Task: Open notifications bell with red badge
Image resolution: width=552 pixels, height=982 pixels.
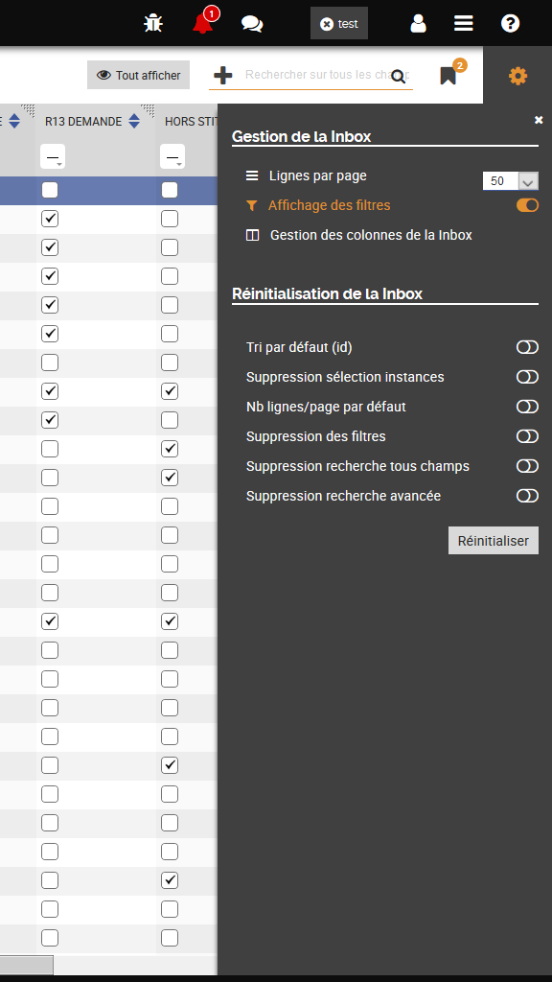Action: pos(204,22)
